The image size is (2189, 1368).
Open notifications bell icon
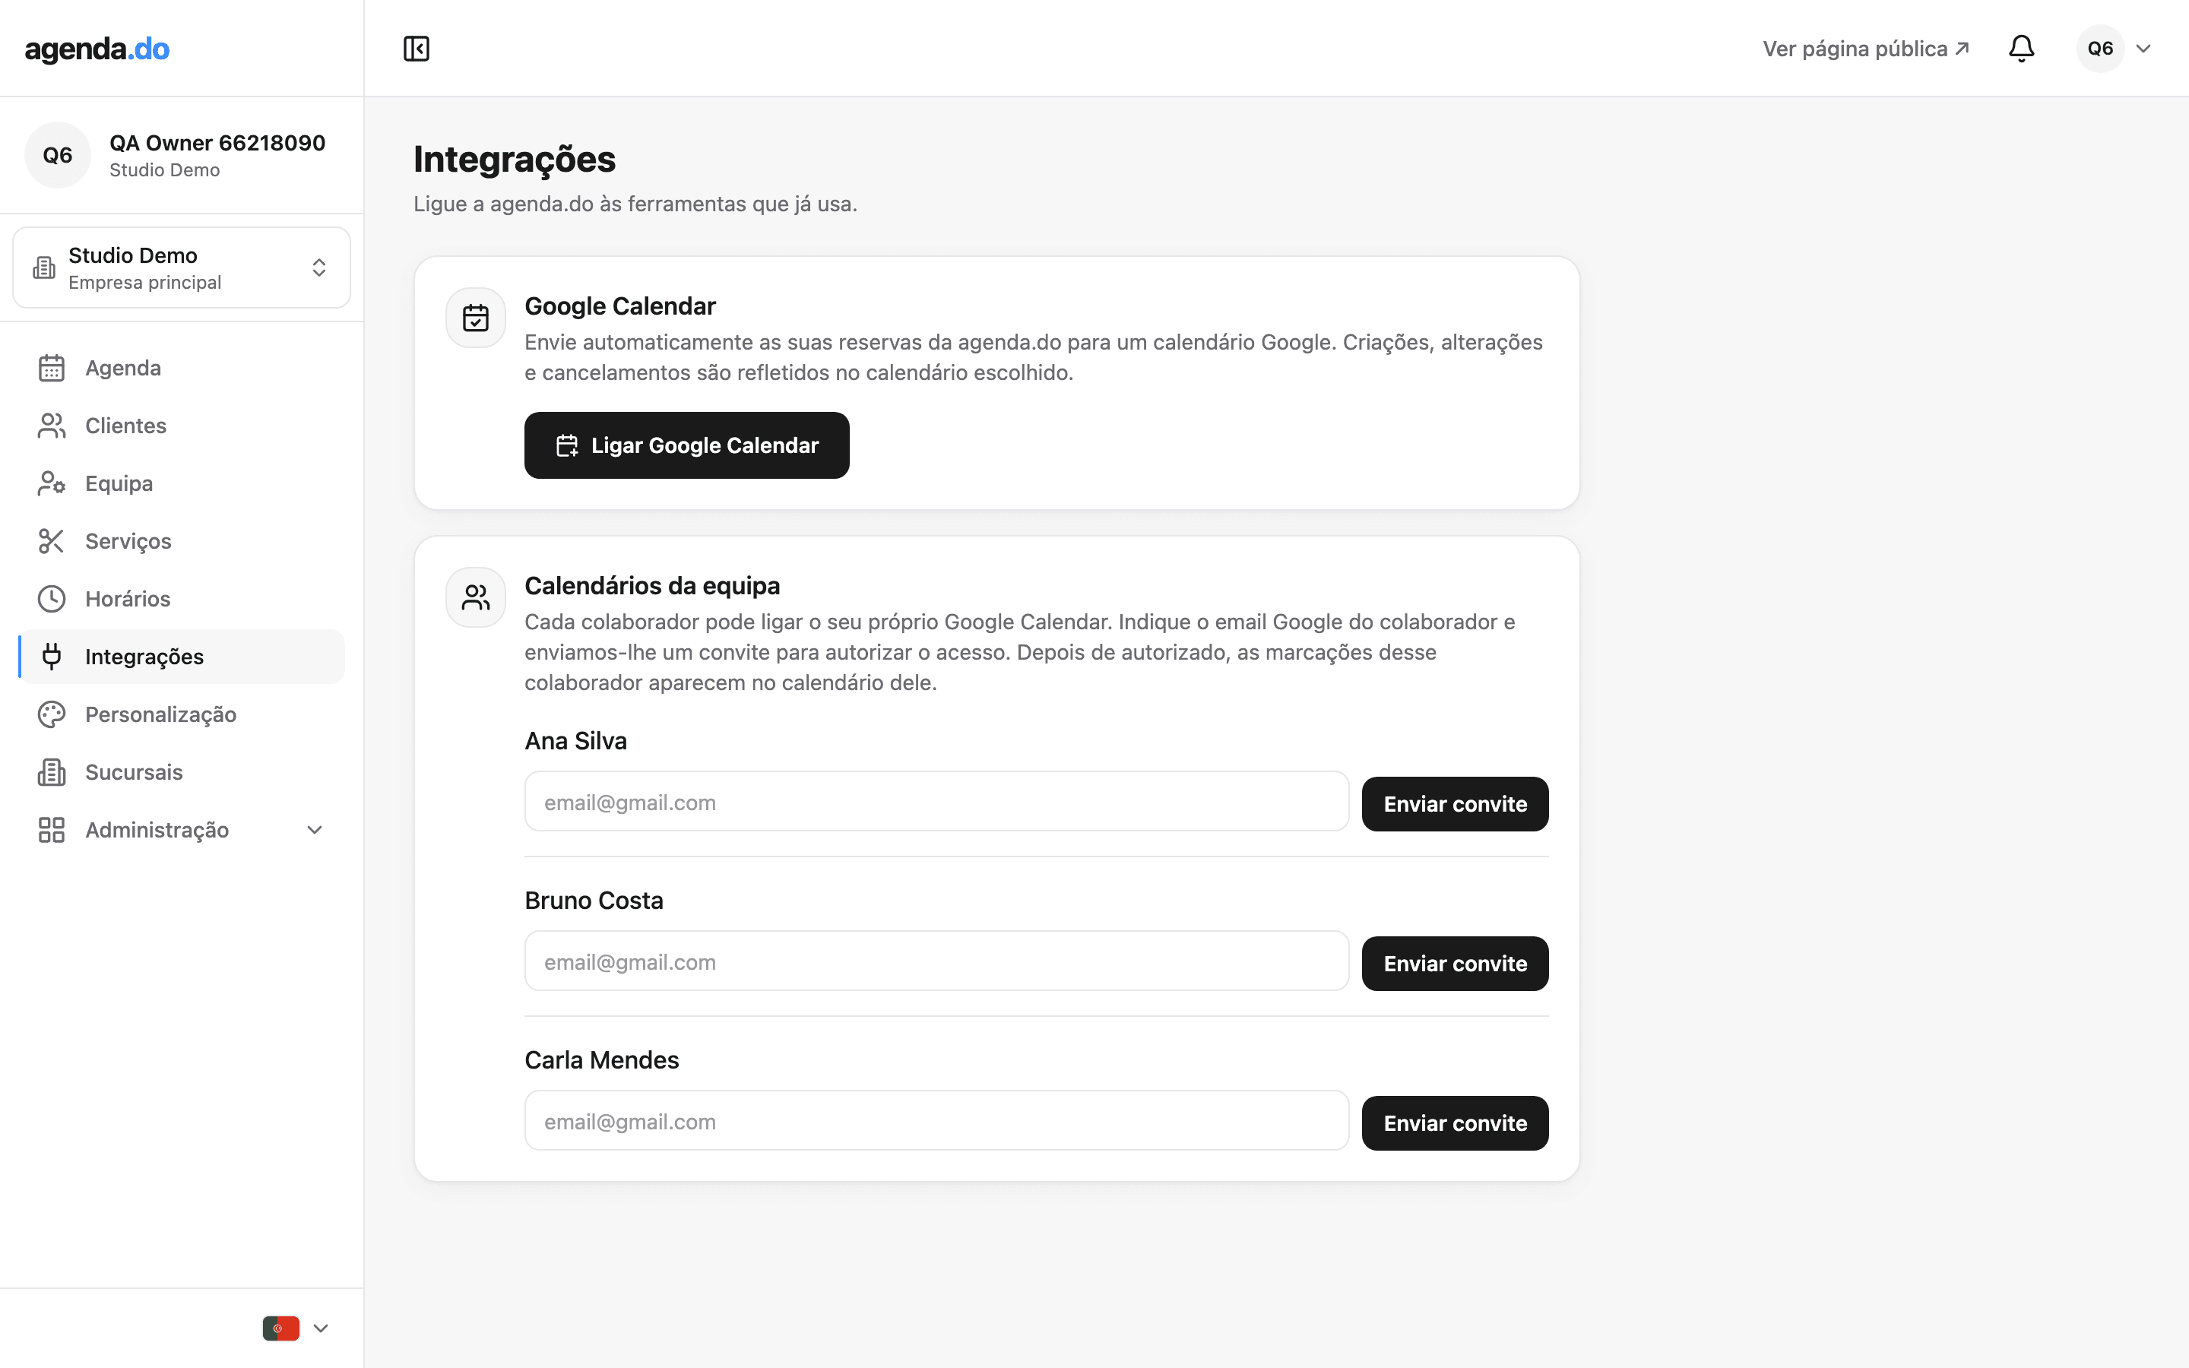pyautogui.click(x=2021, y=49)
